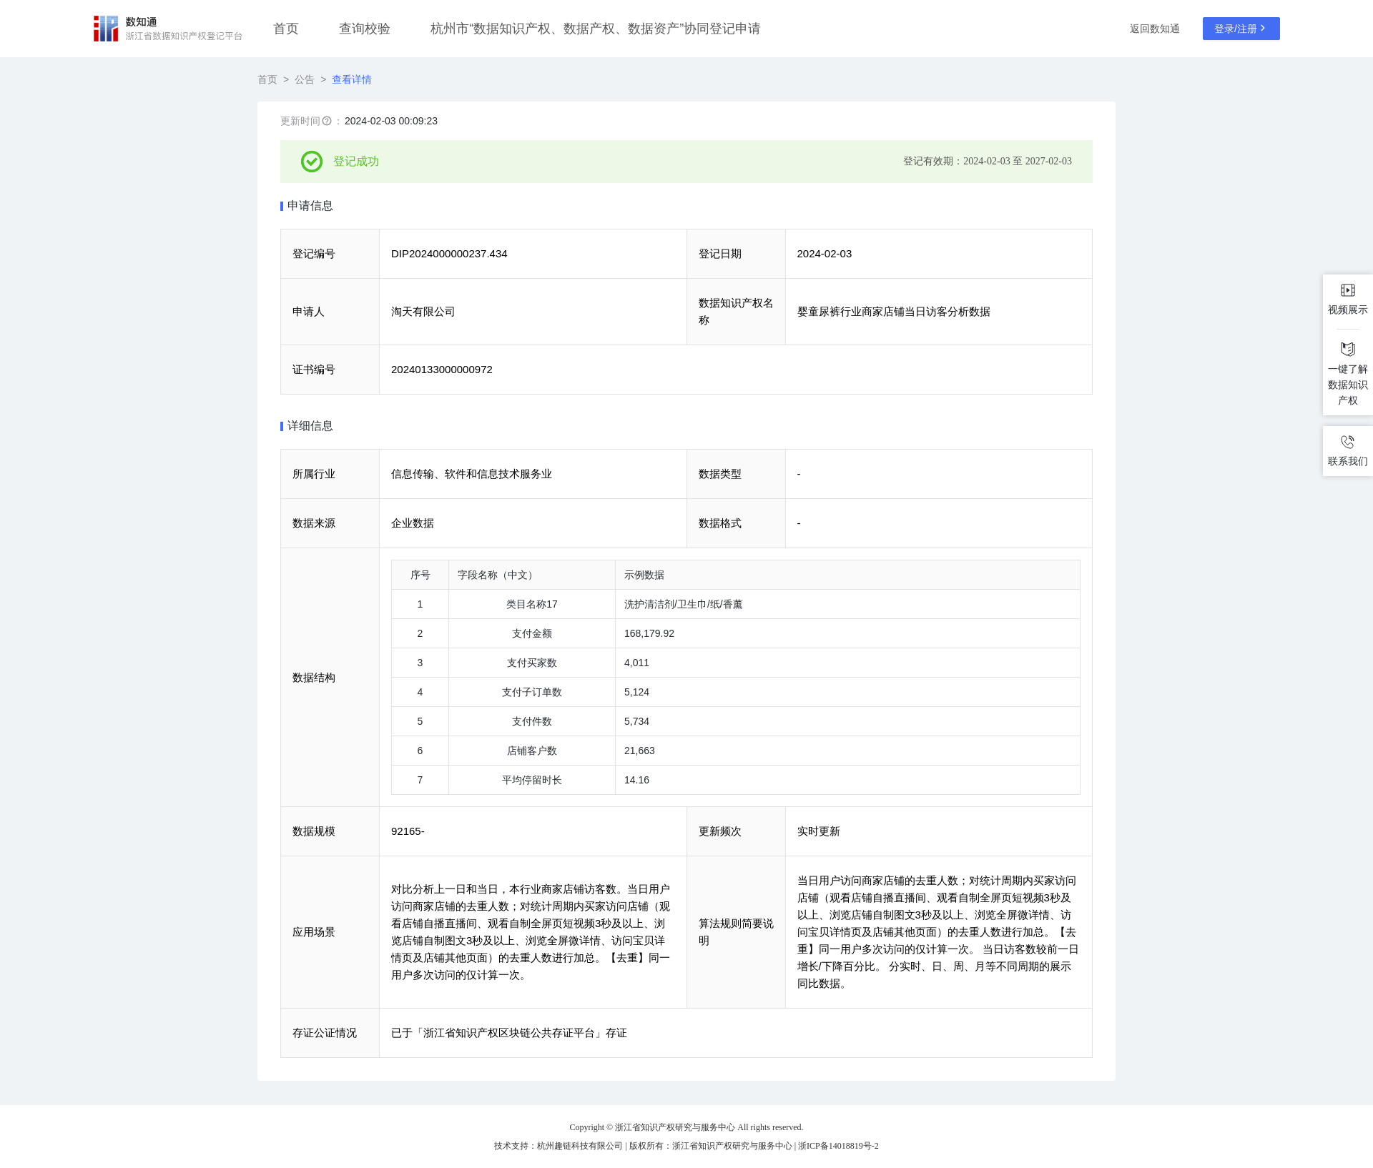This screenshot has width=1373, height=1168.
Task: Click the help icon next to 更新时间
Action: click(327, 121)
